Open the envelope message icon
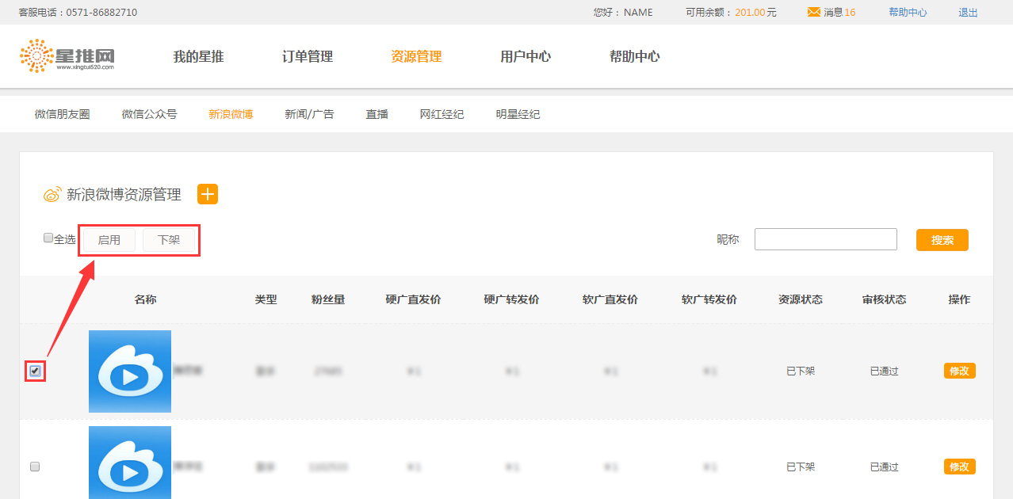 click(814, 12)
